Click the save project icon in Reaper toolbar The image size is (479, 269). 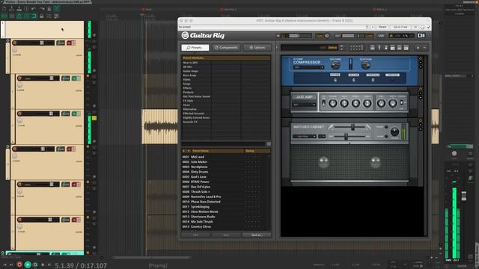click(x=19, y=8)
